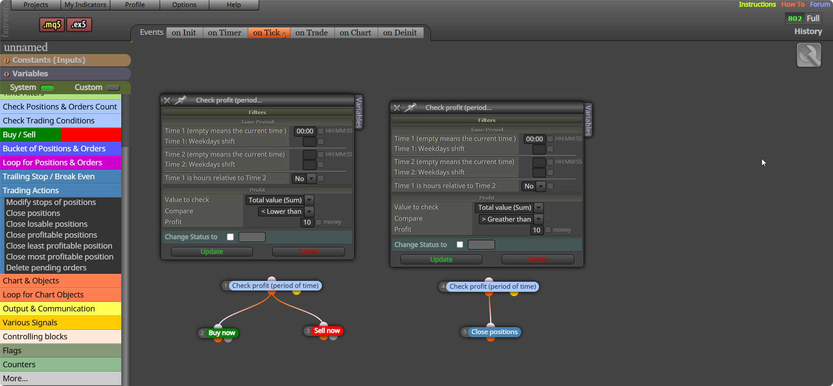Click the .mq5 export icon
The height and width of the screenshot is (386, 833).
pyautogui.click(x=52, y=25)
